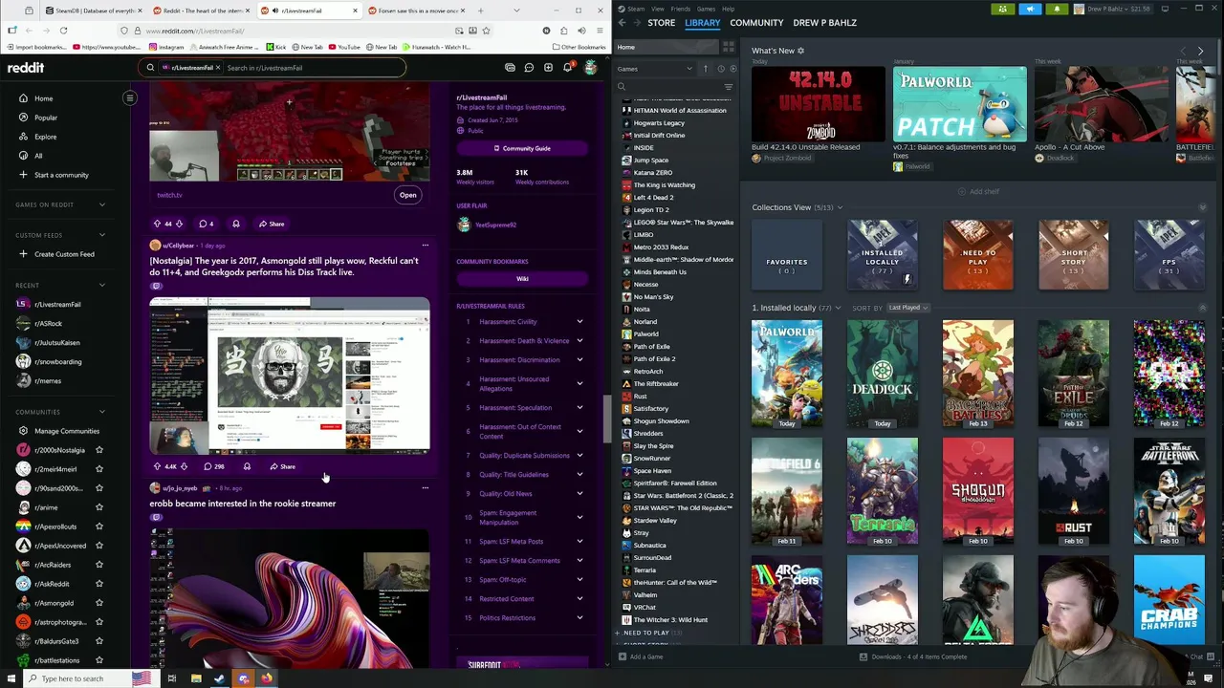Open Steam STORE tab
The height and width of the screenshot is (688, 1224).
[661, 23]
